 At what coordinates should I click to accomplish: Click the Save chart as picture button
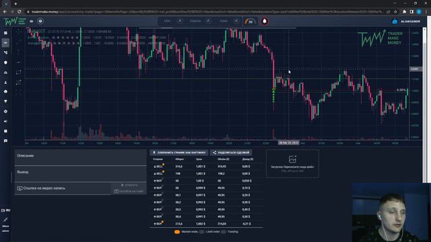click(179, 153)
